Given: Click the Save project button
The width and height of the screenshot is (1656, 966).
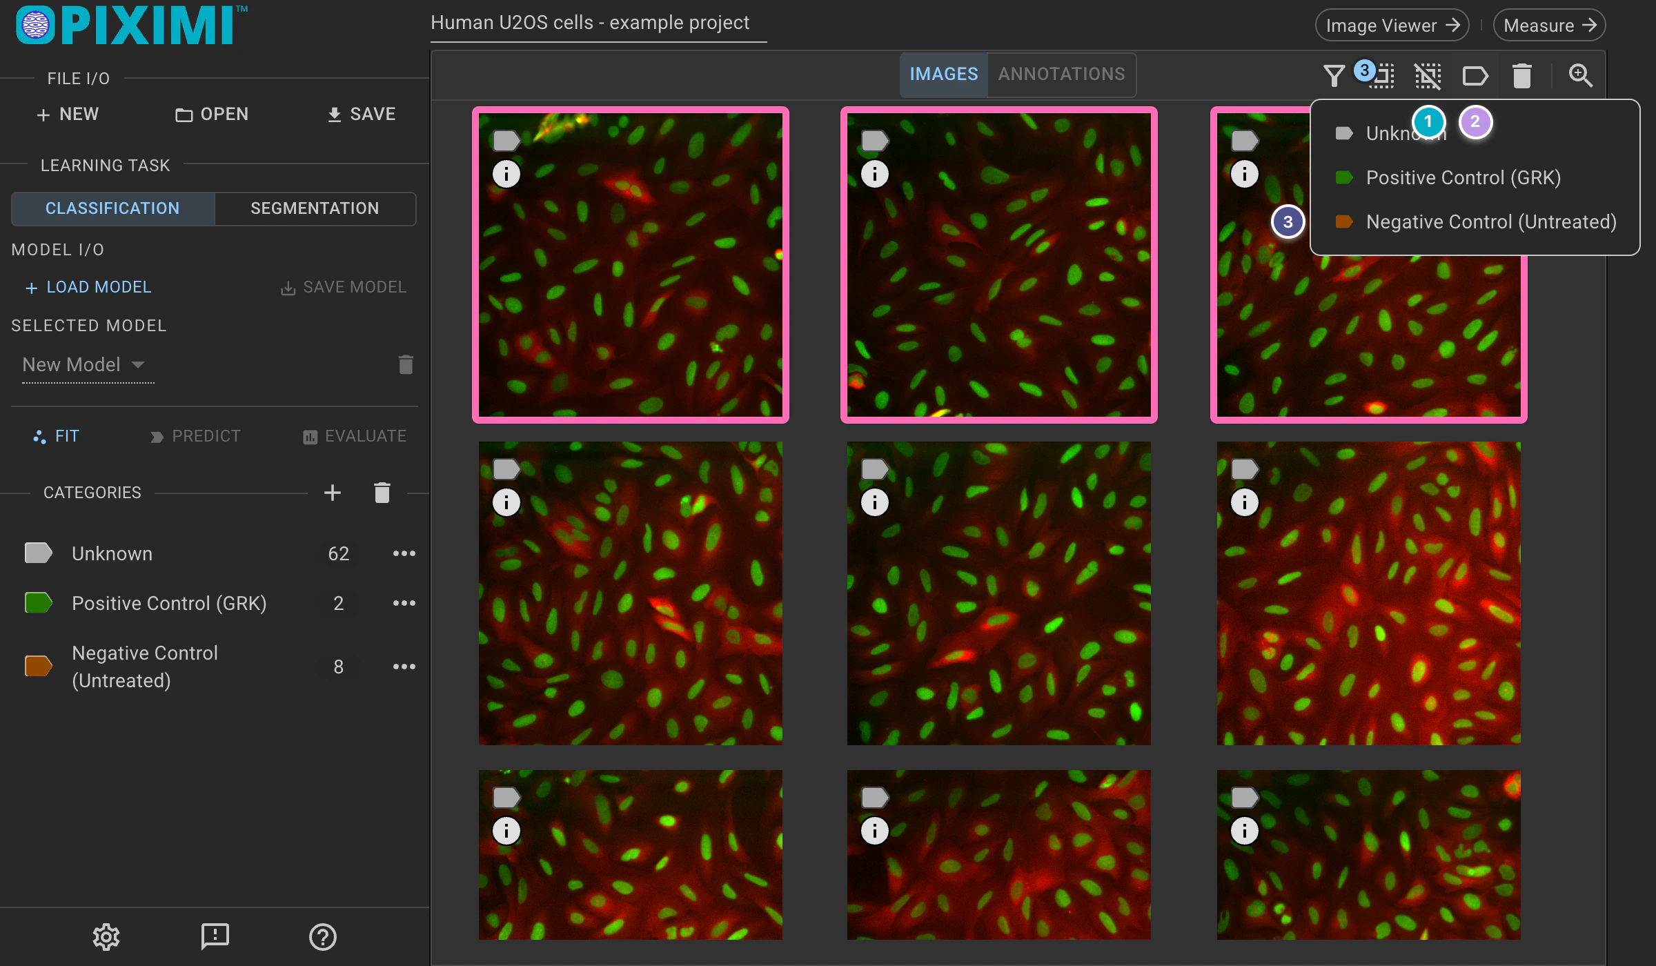Looking at the screenshot, I should tap(362, 114).
